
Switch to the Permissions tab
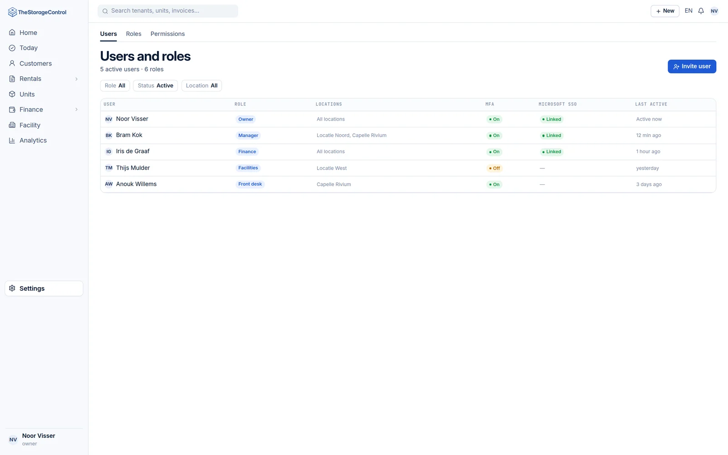click(x=167, y=34)
